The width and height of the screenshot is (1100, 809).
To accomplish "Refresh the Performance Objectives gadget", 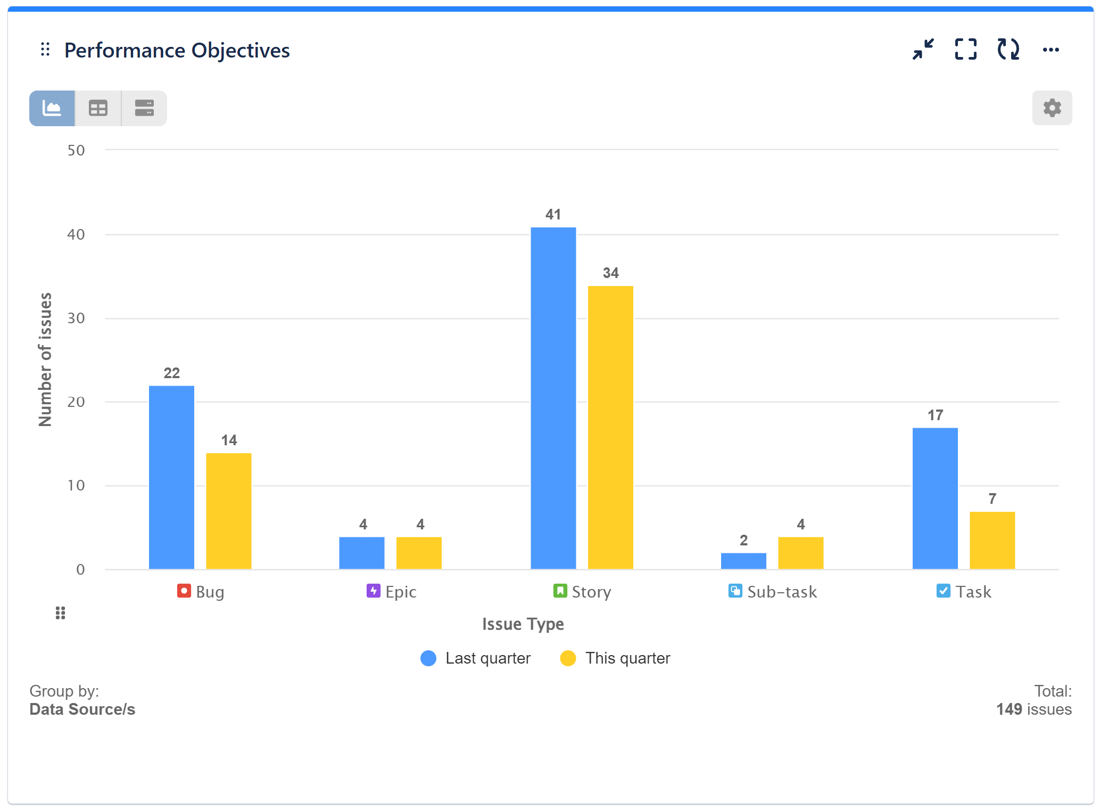I will [1008, 50].
